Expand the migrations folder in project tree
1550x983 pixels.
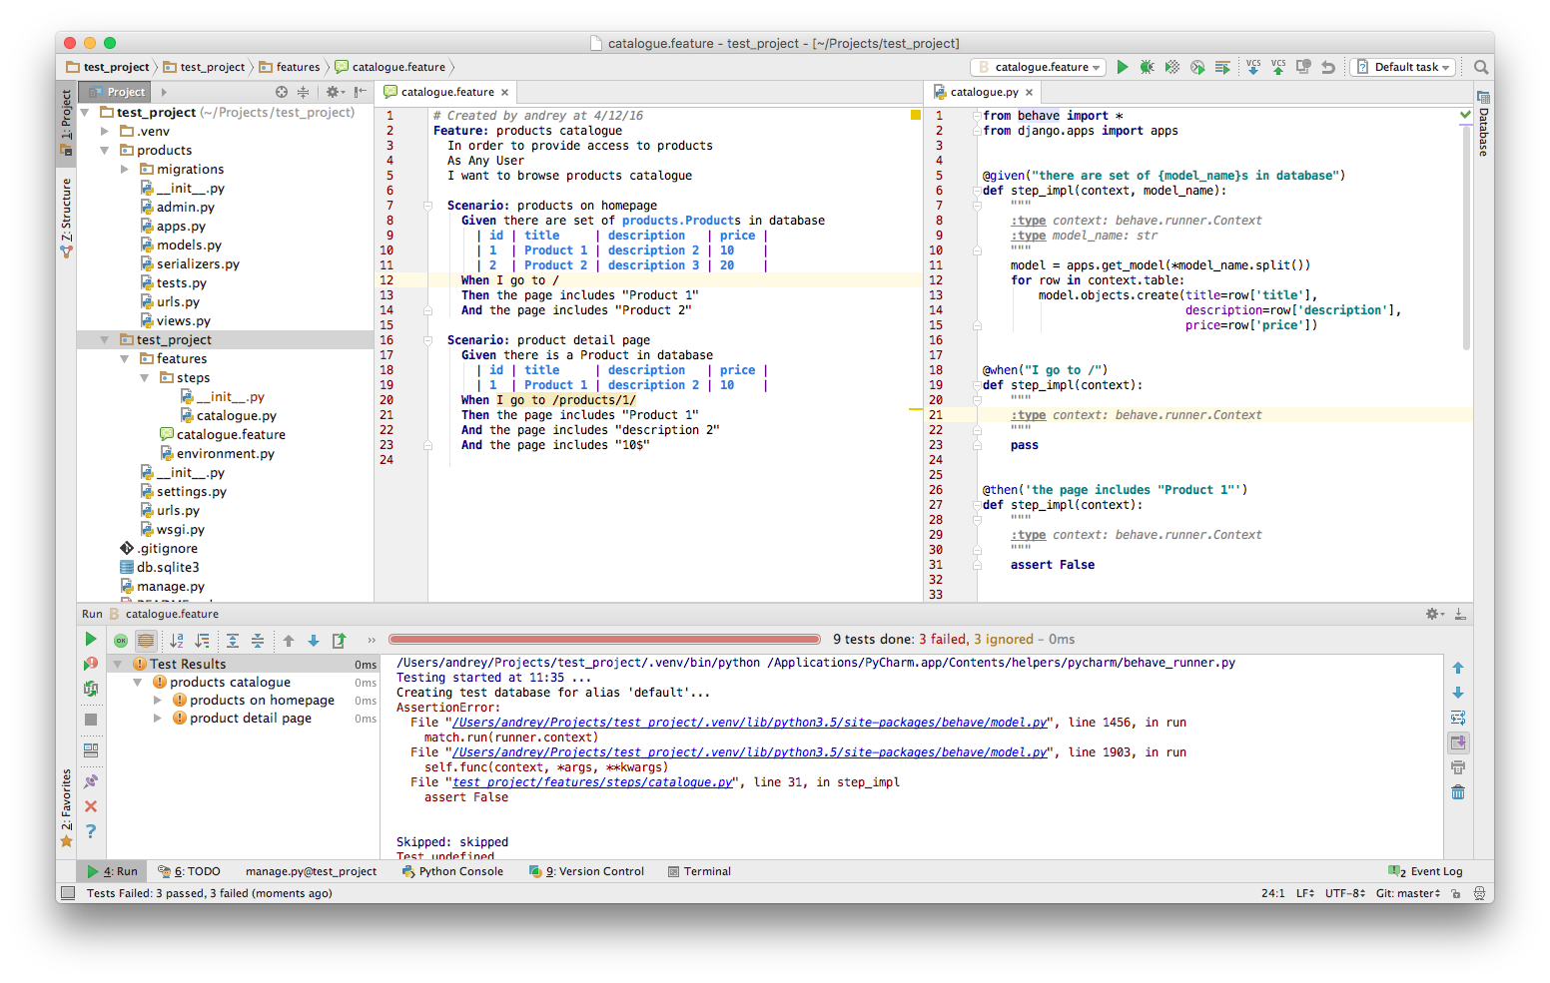[125, 170]
